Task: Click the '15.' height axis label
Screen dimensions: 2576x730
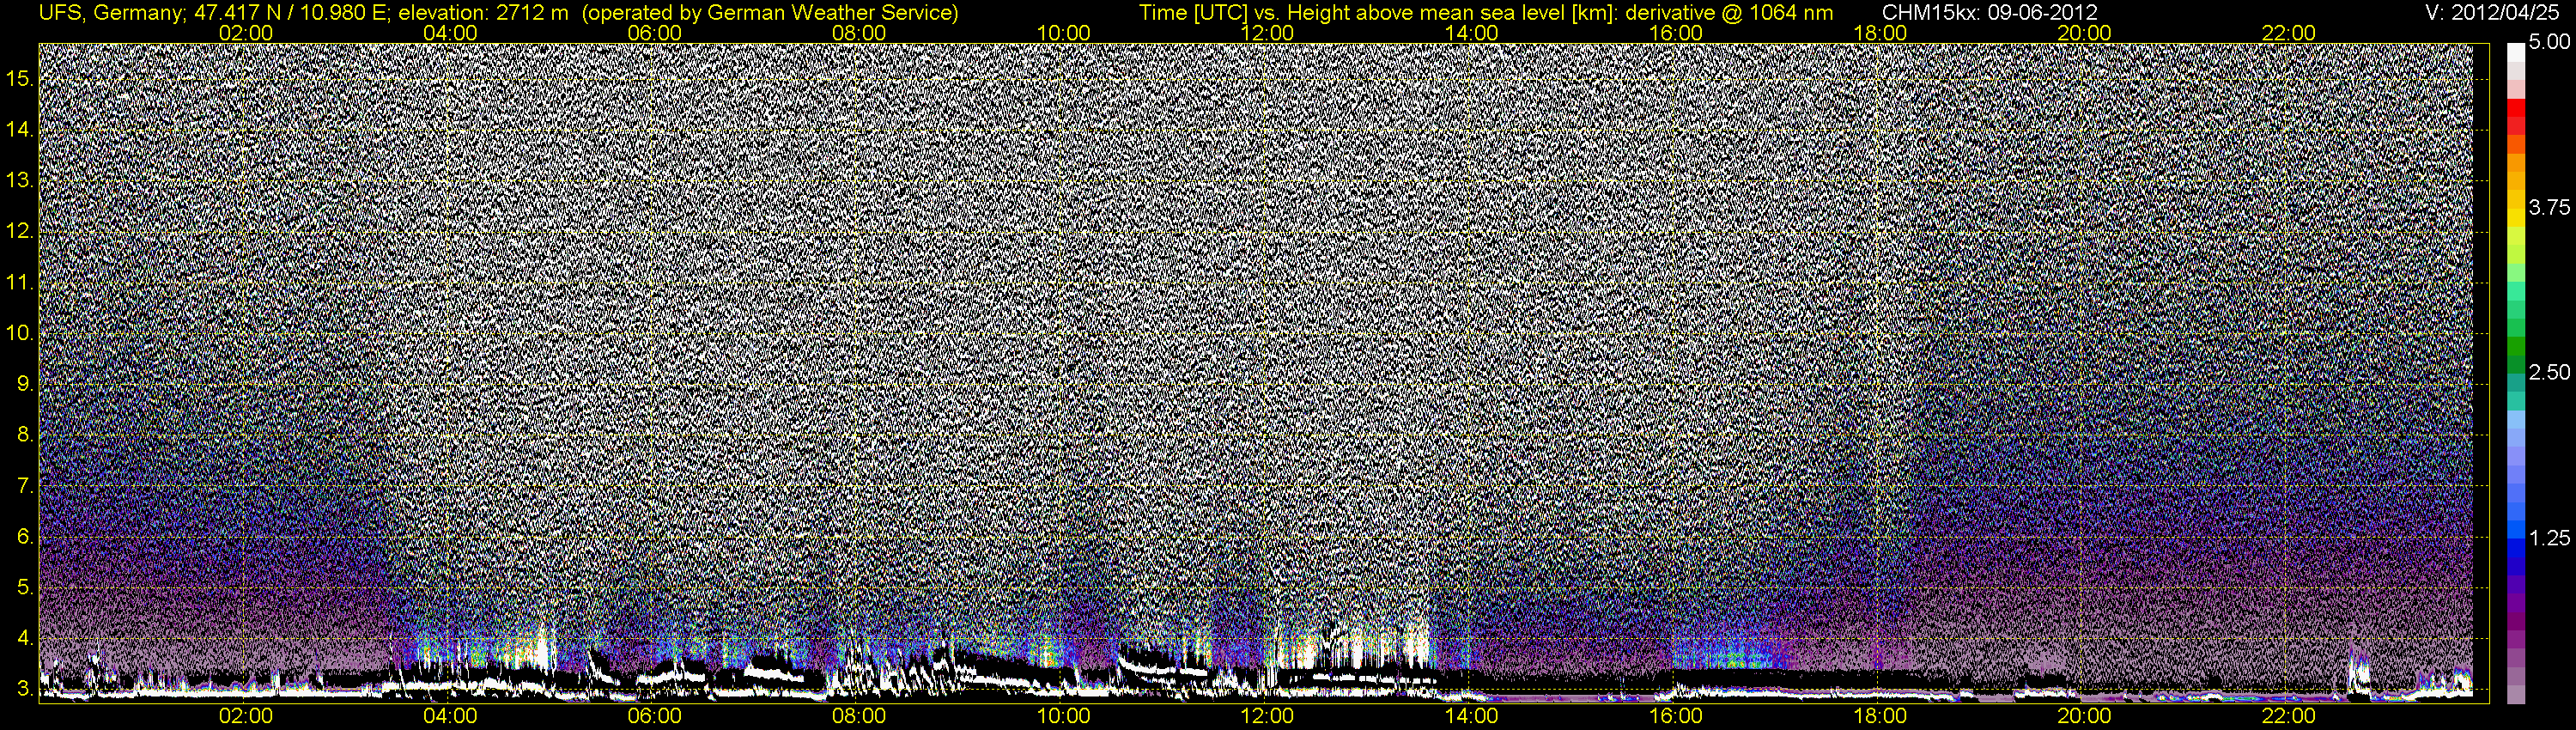Action: coord(21,79)
